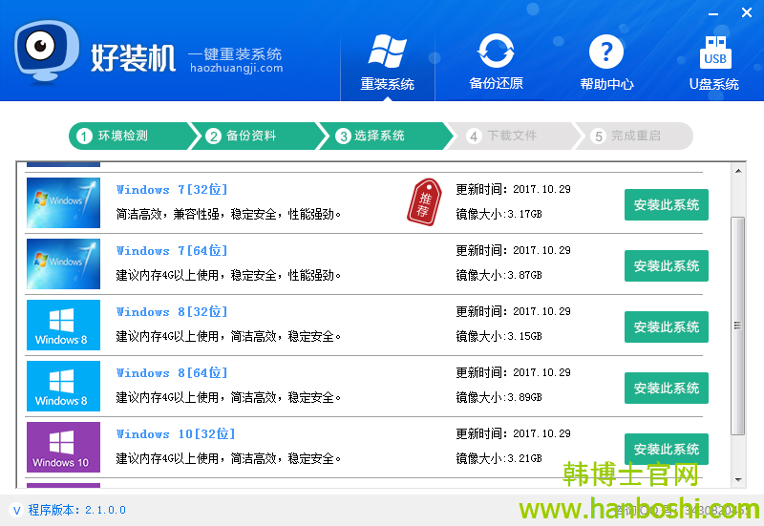The image size is (764, 526).
Task: Click the scrollbar up arrow
Action: 738,171
